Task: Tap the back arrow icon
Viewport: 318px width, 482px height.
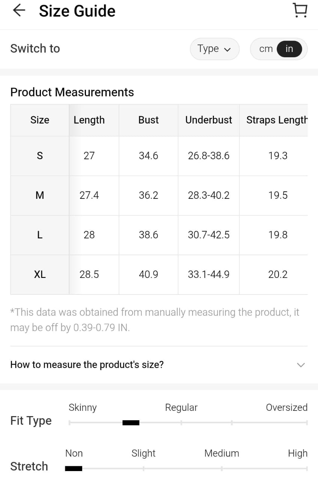Action: 19,11
